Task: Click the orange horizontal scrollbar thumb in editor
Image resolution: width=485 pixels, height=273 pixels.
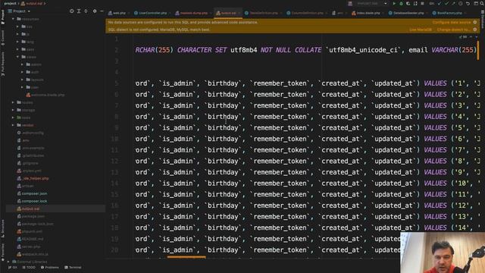Action: tap(186, 257)
